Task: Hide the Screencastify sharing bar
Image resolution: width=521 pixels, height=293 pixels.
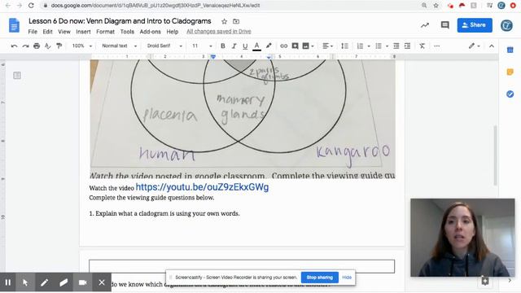Action: (x=347, y=278)
